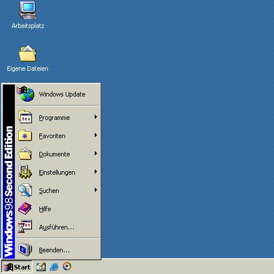The width and height of the screenshot is (274, 274).
Task: Expand the Favoriten submenu arrow
Action: [x=96, y=135]
